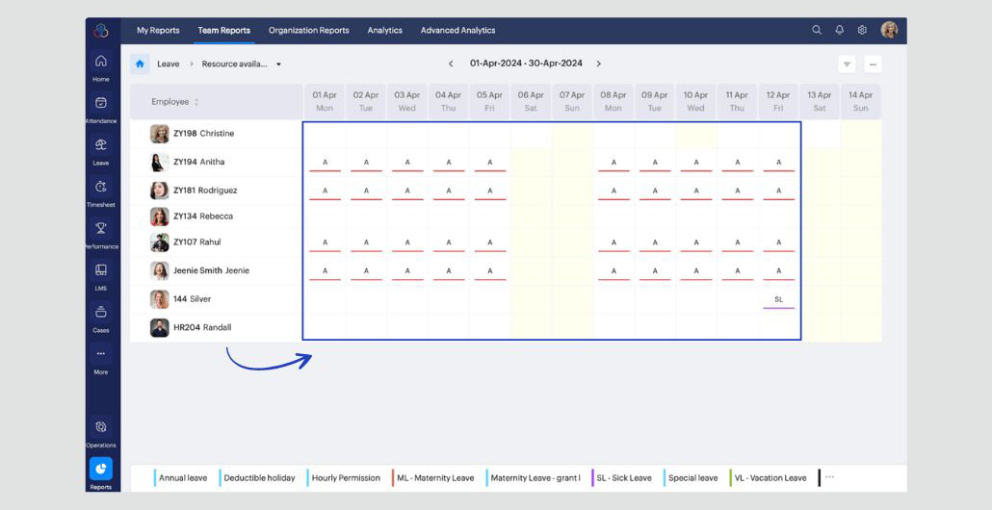Screen dimensions: 992x510
Task: Open search with the magnifier icon
Action: pyautogui.click(x=817, y=30)
